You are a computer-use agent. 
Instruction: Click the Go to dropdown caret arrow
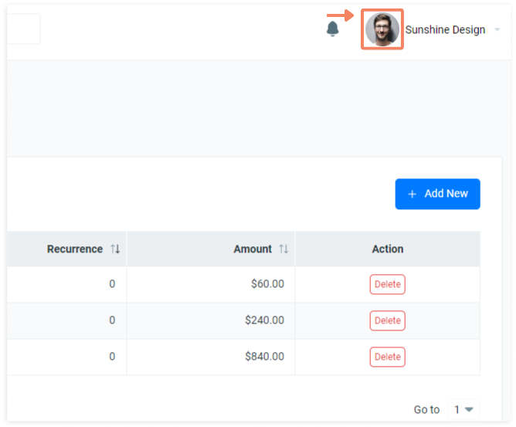pyautogui.click(x=469, y=409)
